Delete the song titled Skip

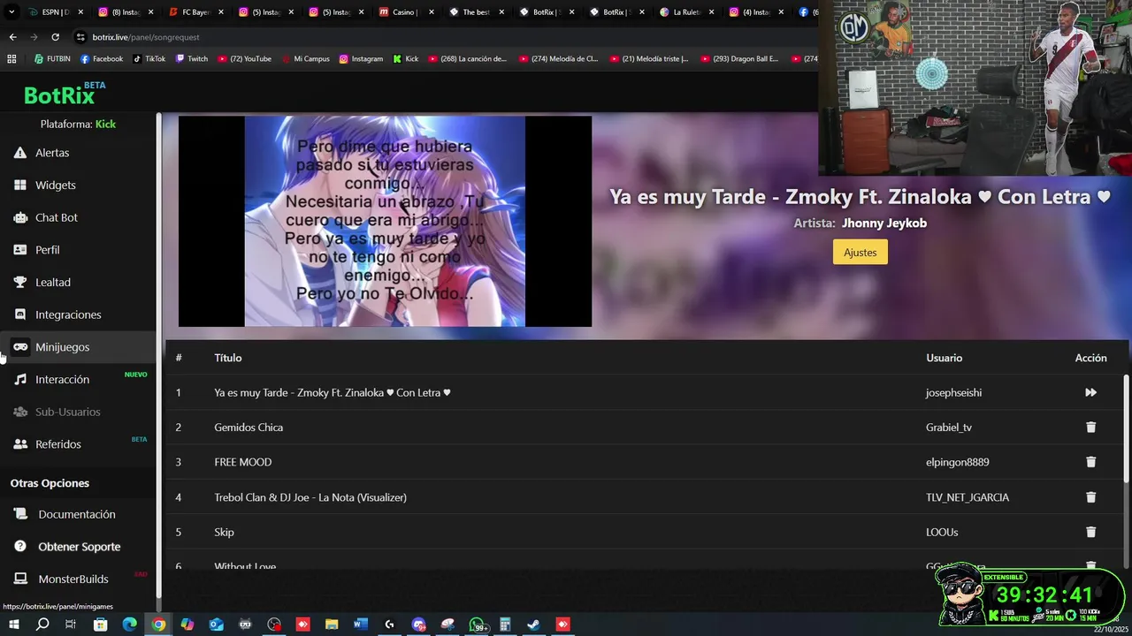1090,532
